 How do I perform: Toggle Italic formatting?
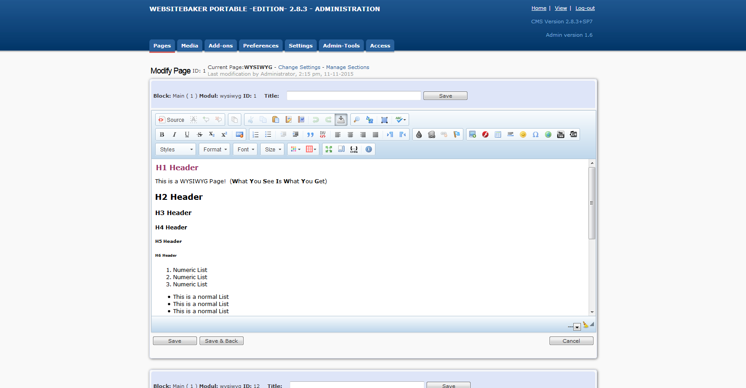[175, 134]
